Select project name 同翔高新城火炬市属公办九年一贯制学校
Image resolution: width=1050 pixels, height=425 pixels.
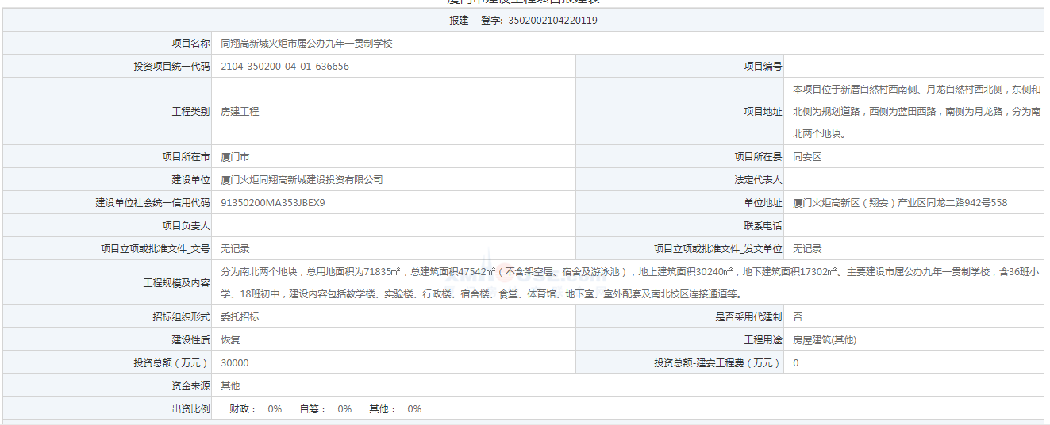point(306,44)
